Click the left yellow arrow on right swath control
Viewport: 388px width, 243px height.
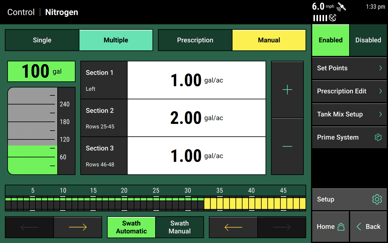point(233,227)
